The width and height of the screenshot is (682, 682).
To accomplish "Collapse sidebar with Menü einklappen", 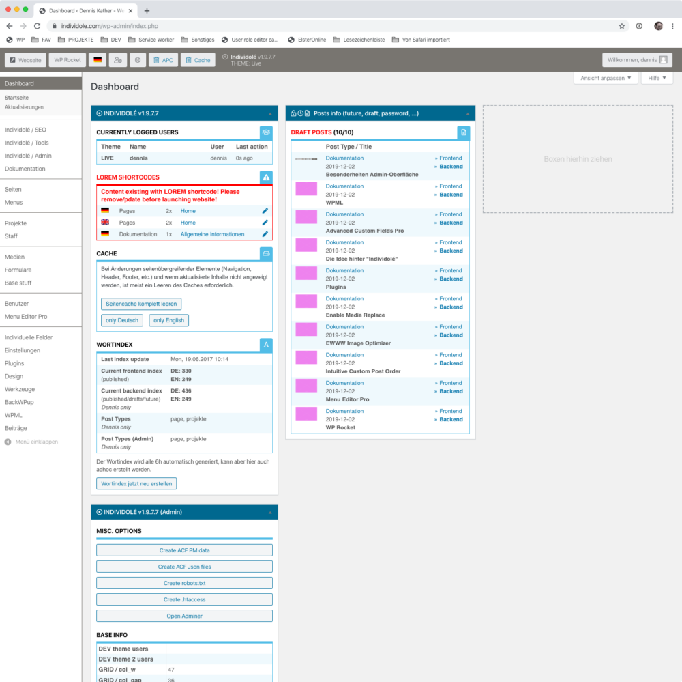I will tap(31, 442).
